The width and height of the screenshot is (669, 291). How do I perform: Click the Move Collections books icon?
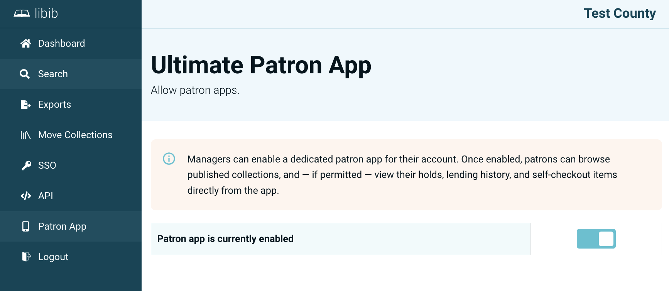click(25, 135)
